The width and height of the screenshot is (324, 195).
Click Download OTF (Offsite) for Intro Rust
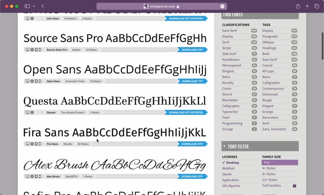pyautogui.click(x=186, y=18)
